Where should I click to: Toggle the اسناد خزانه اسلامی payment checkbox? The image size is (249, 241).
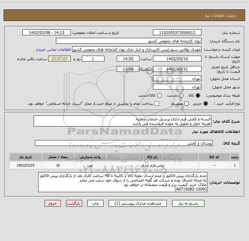157,104
